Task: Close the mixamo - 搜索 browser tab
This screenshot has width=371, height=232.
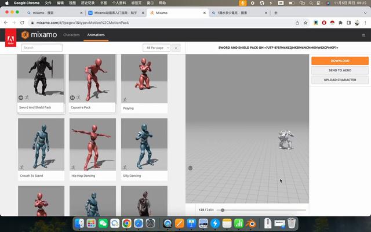Action: [81, 13]
